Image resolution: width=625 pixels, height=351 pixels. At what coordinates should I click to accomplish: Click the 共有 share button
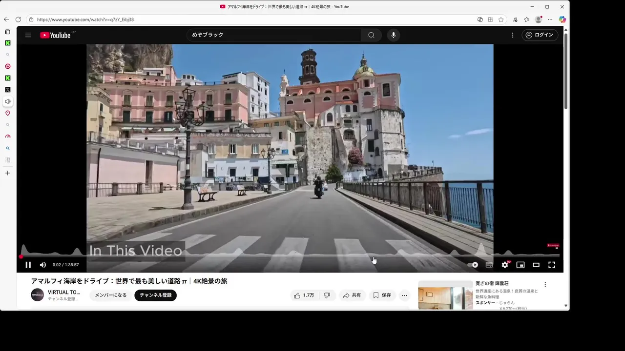352,295
